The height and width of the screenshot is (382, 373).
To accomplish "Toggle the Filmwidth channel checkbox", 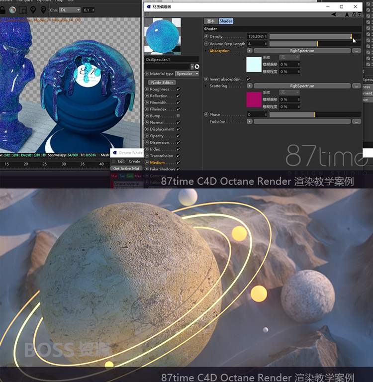I will coord(179,102).
